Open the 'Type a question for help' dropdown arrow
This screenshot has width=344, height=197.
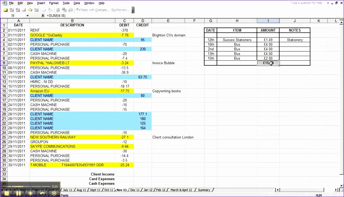(328, 3)
